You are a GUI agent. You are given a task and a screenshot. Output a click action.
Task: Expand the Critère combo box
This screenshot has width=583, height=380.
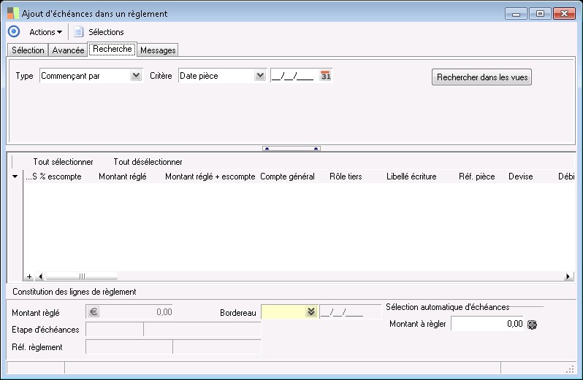[259, 75]
